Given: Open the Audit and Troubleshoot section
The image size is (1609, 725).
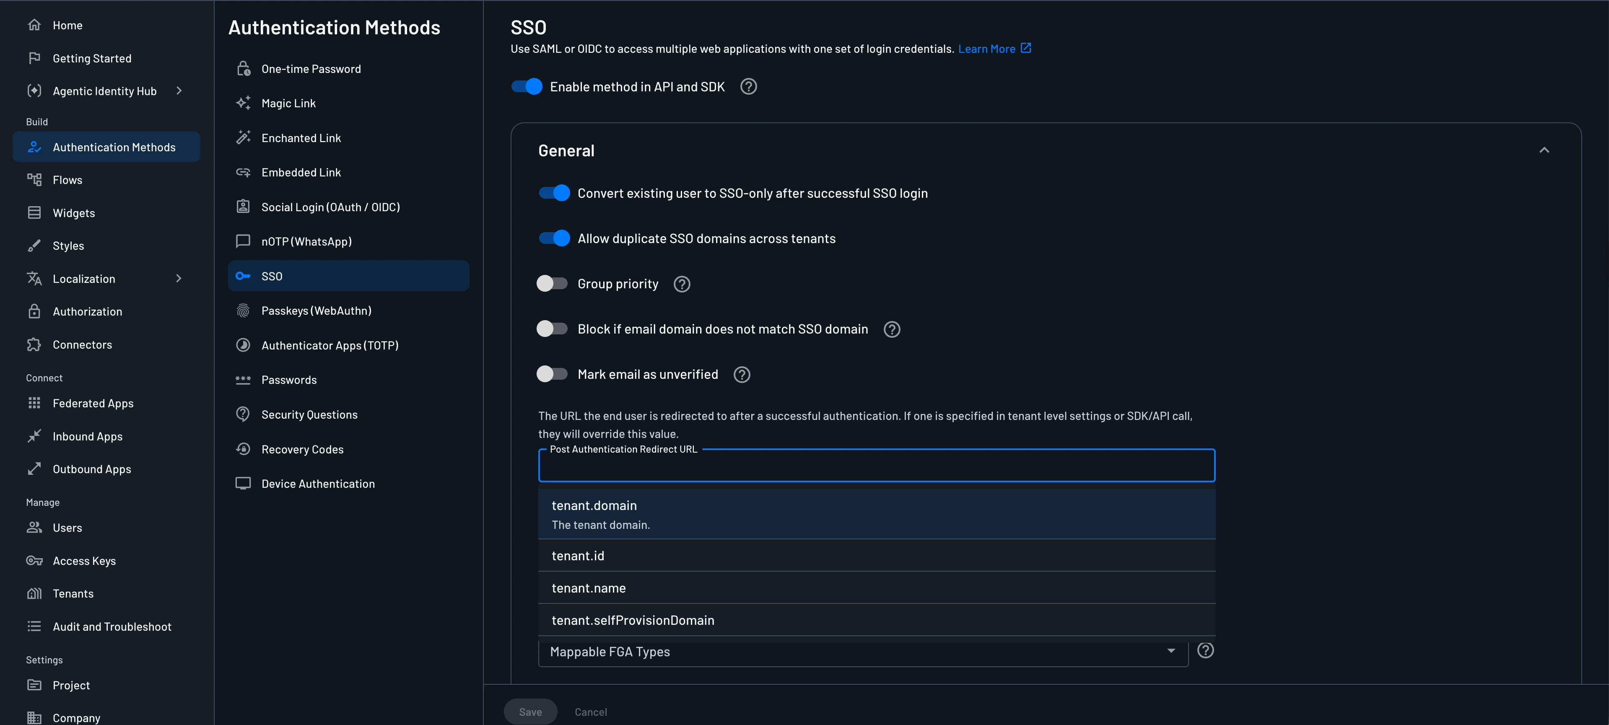Looking at the screenshot, I should pos(112,627).
